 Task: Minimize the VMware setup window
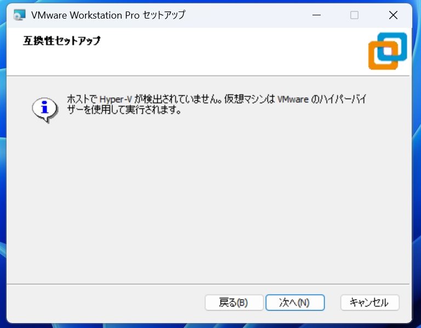tap(316, 15)
